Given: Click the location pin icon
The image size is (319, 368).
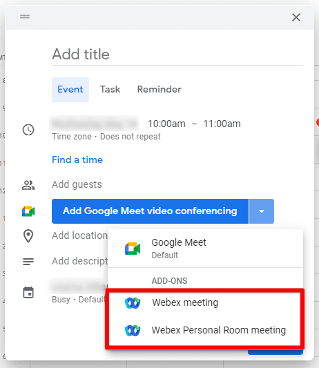Looking at the screenshot, I should [x=28, y=236].
